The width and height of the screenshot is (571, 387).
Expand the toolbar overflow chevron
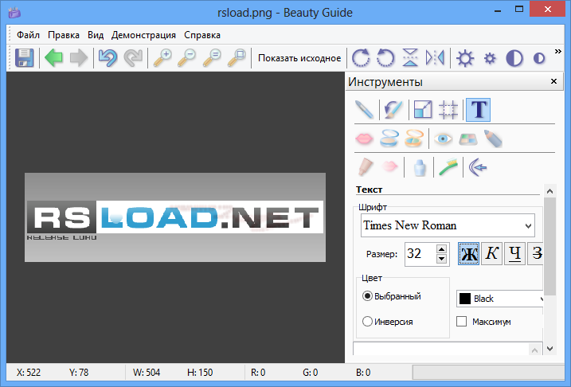tap(558, 51)
